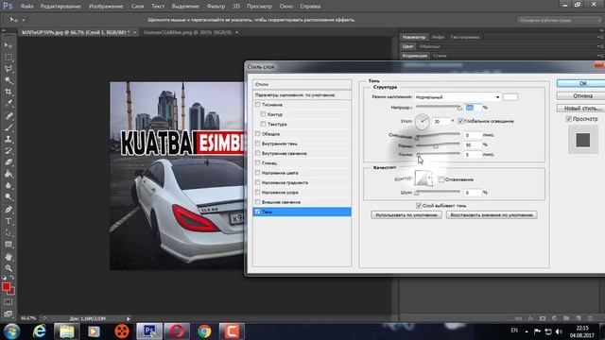Viewport: 605px width, 340px height.
Task: Enable the Внешнее свечение checkbox
Action: pos(257,202)
